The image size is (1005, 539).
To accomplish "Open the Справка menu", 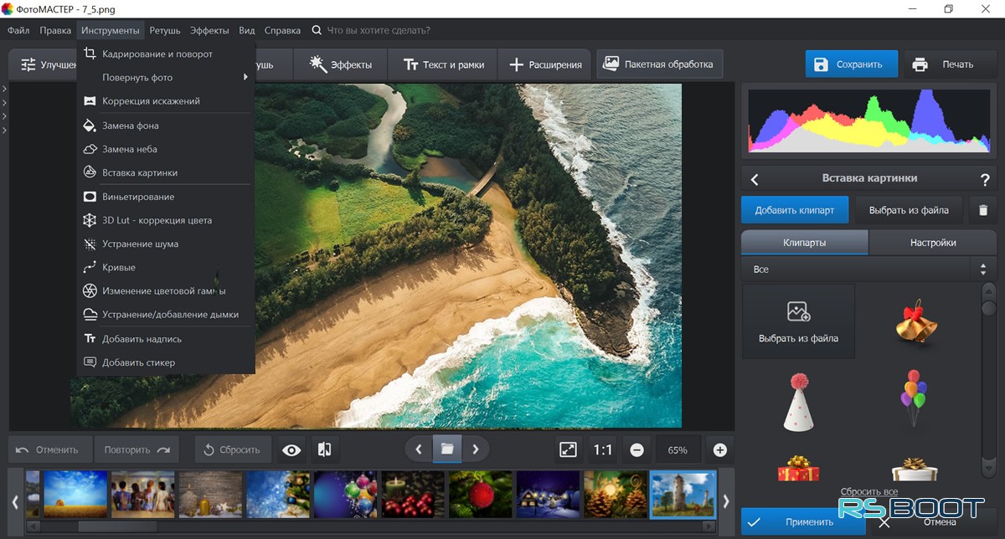I will point(282,30).
